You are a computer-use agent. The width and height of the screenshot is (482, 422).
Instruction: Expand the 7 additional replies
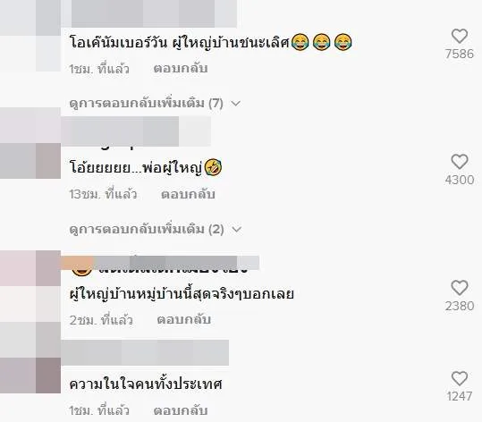[x=146, y=104]
